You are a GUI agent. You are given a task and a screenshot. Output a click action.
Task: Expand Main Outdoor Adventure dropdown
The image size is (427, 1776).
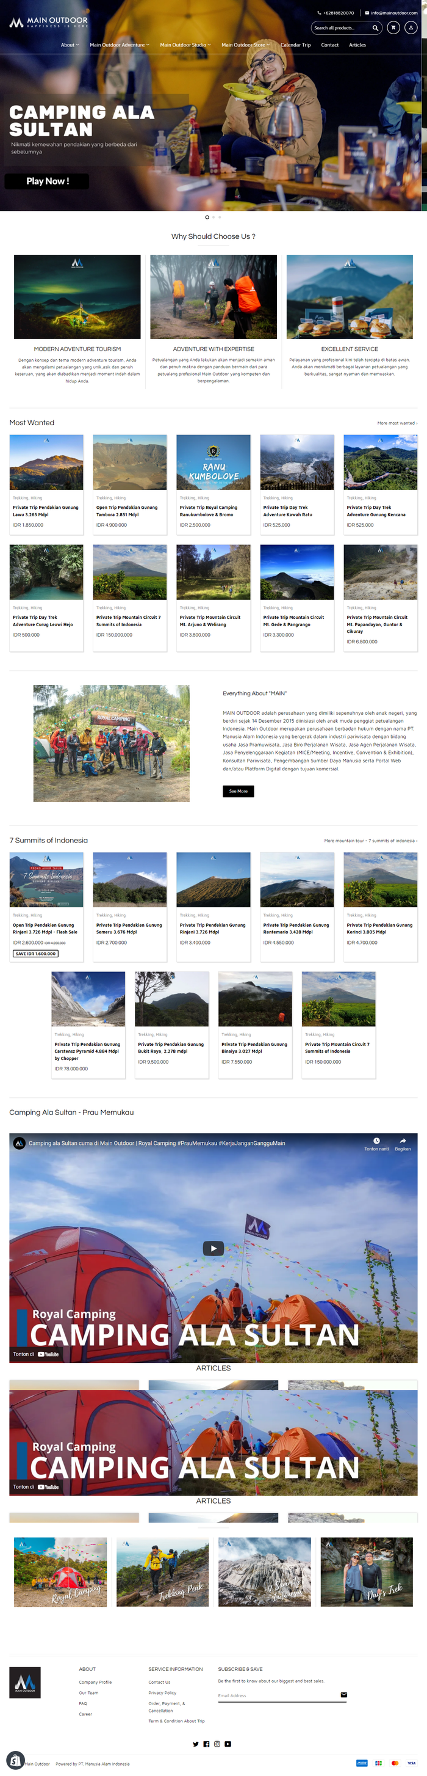120,45
